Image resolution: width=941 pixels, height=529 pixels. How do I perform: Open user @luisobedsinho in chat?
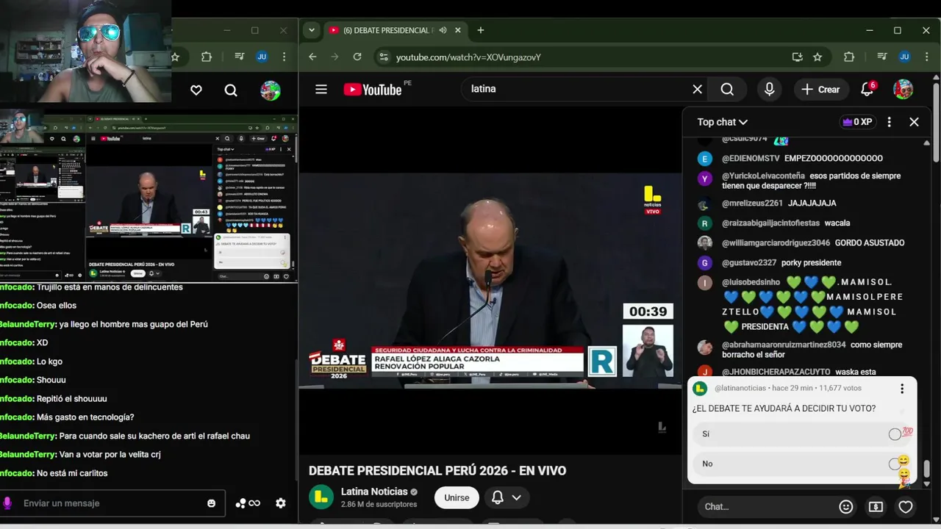coord(751,282)
